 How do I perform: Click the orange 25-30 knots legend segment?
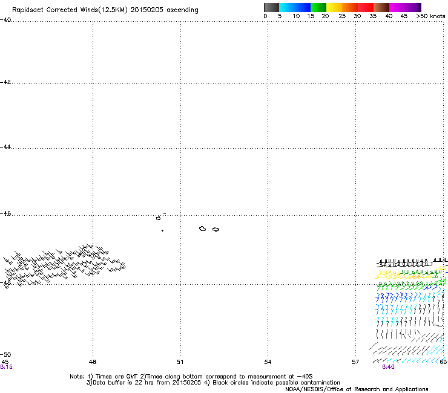coord(350,7)
